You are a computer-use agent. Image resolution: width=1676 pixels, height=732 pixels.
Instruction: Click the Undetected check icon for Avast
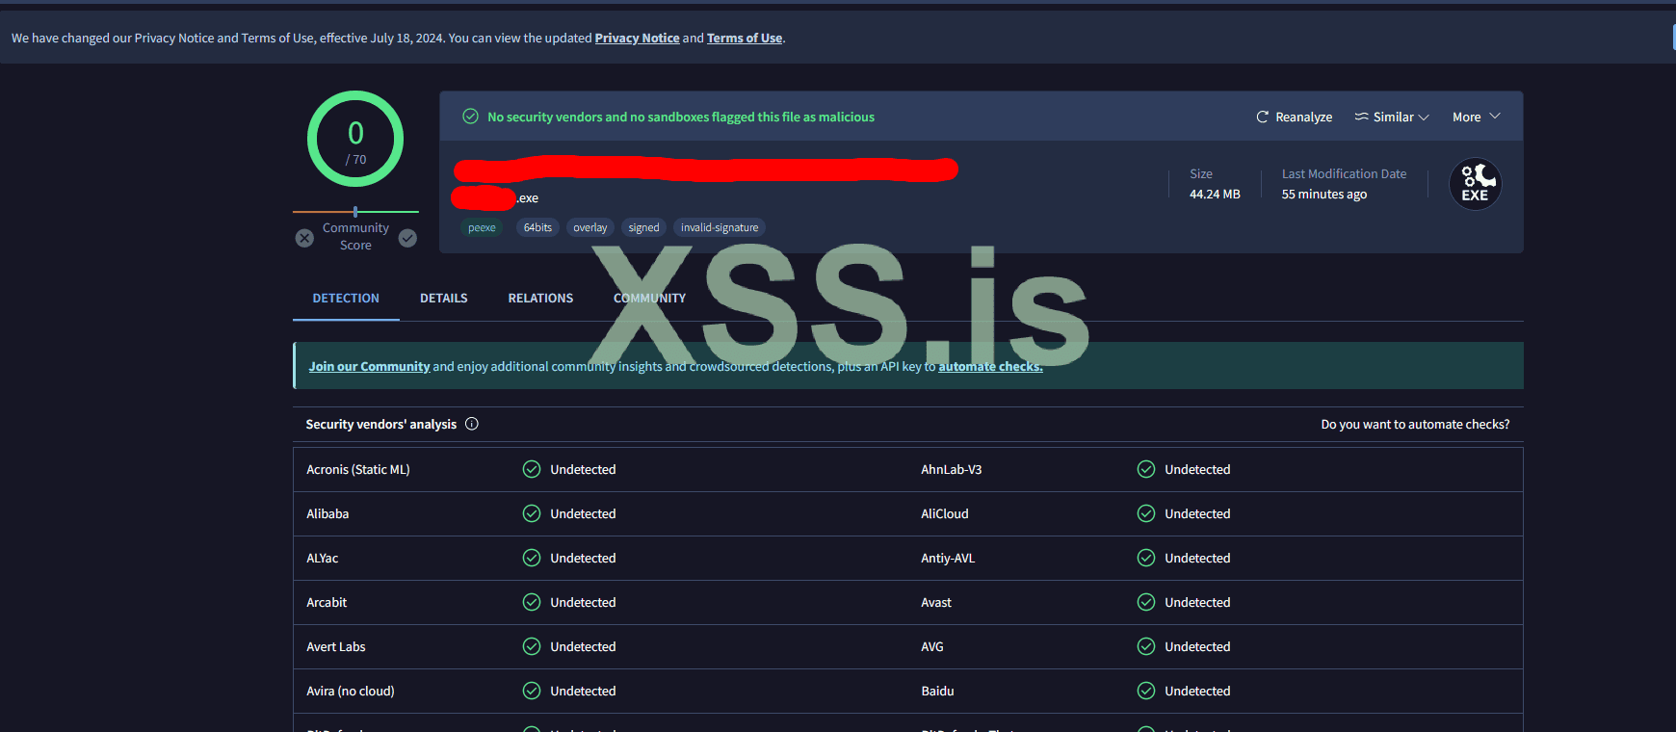point(1146,602)
